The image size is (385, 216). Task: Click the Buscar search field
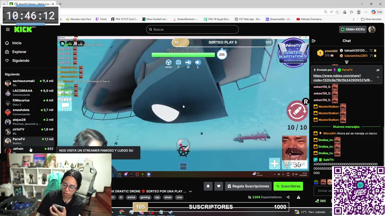tap(192, 29)
